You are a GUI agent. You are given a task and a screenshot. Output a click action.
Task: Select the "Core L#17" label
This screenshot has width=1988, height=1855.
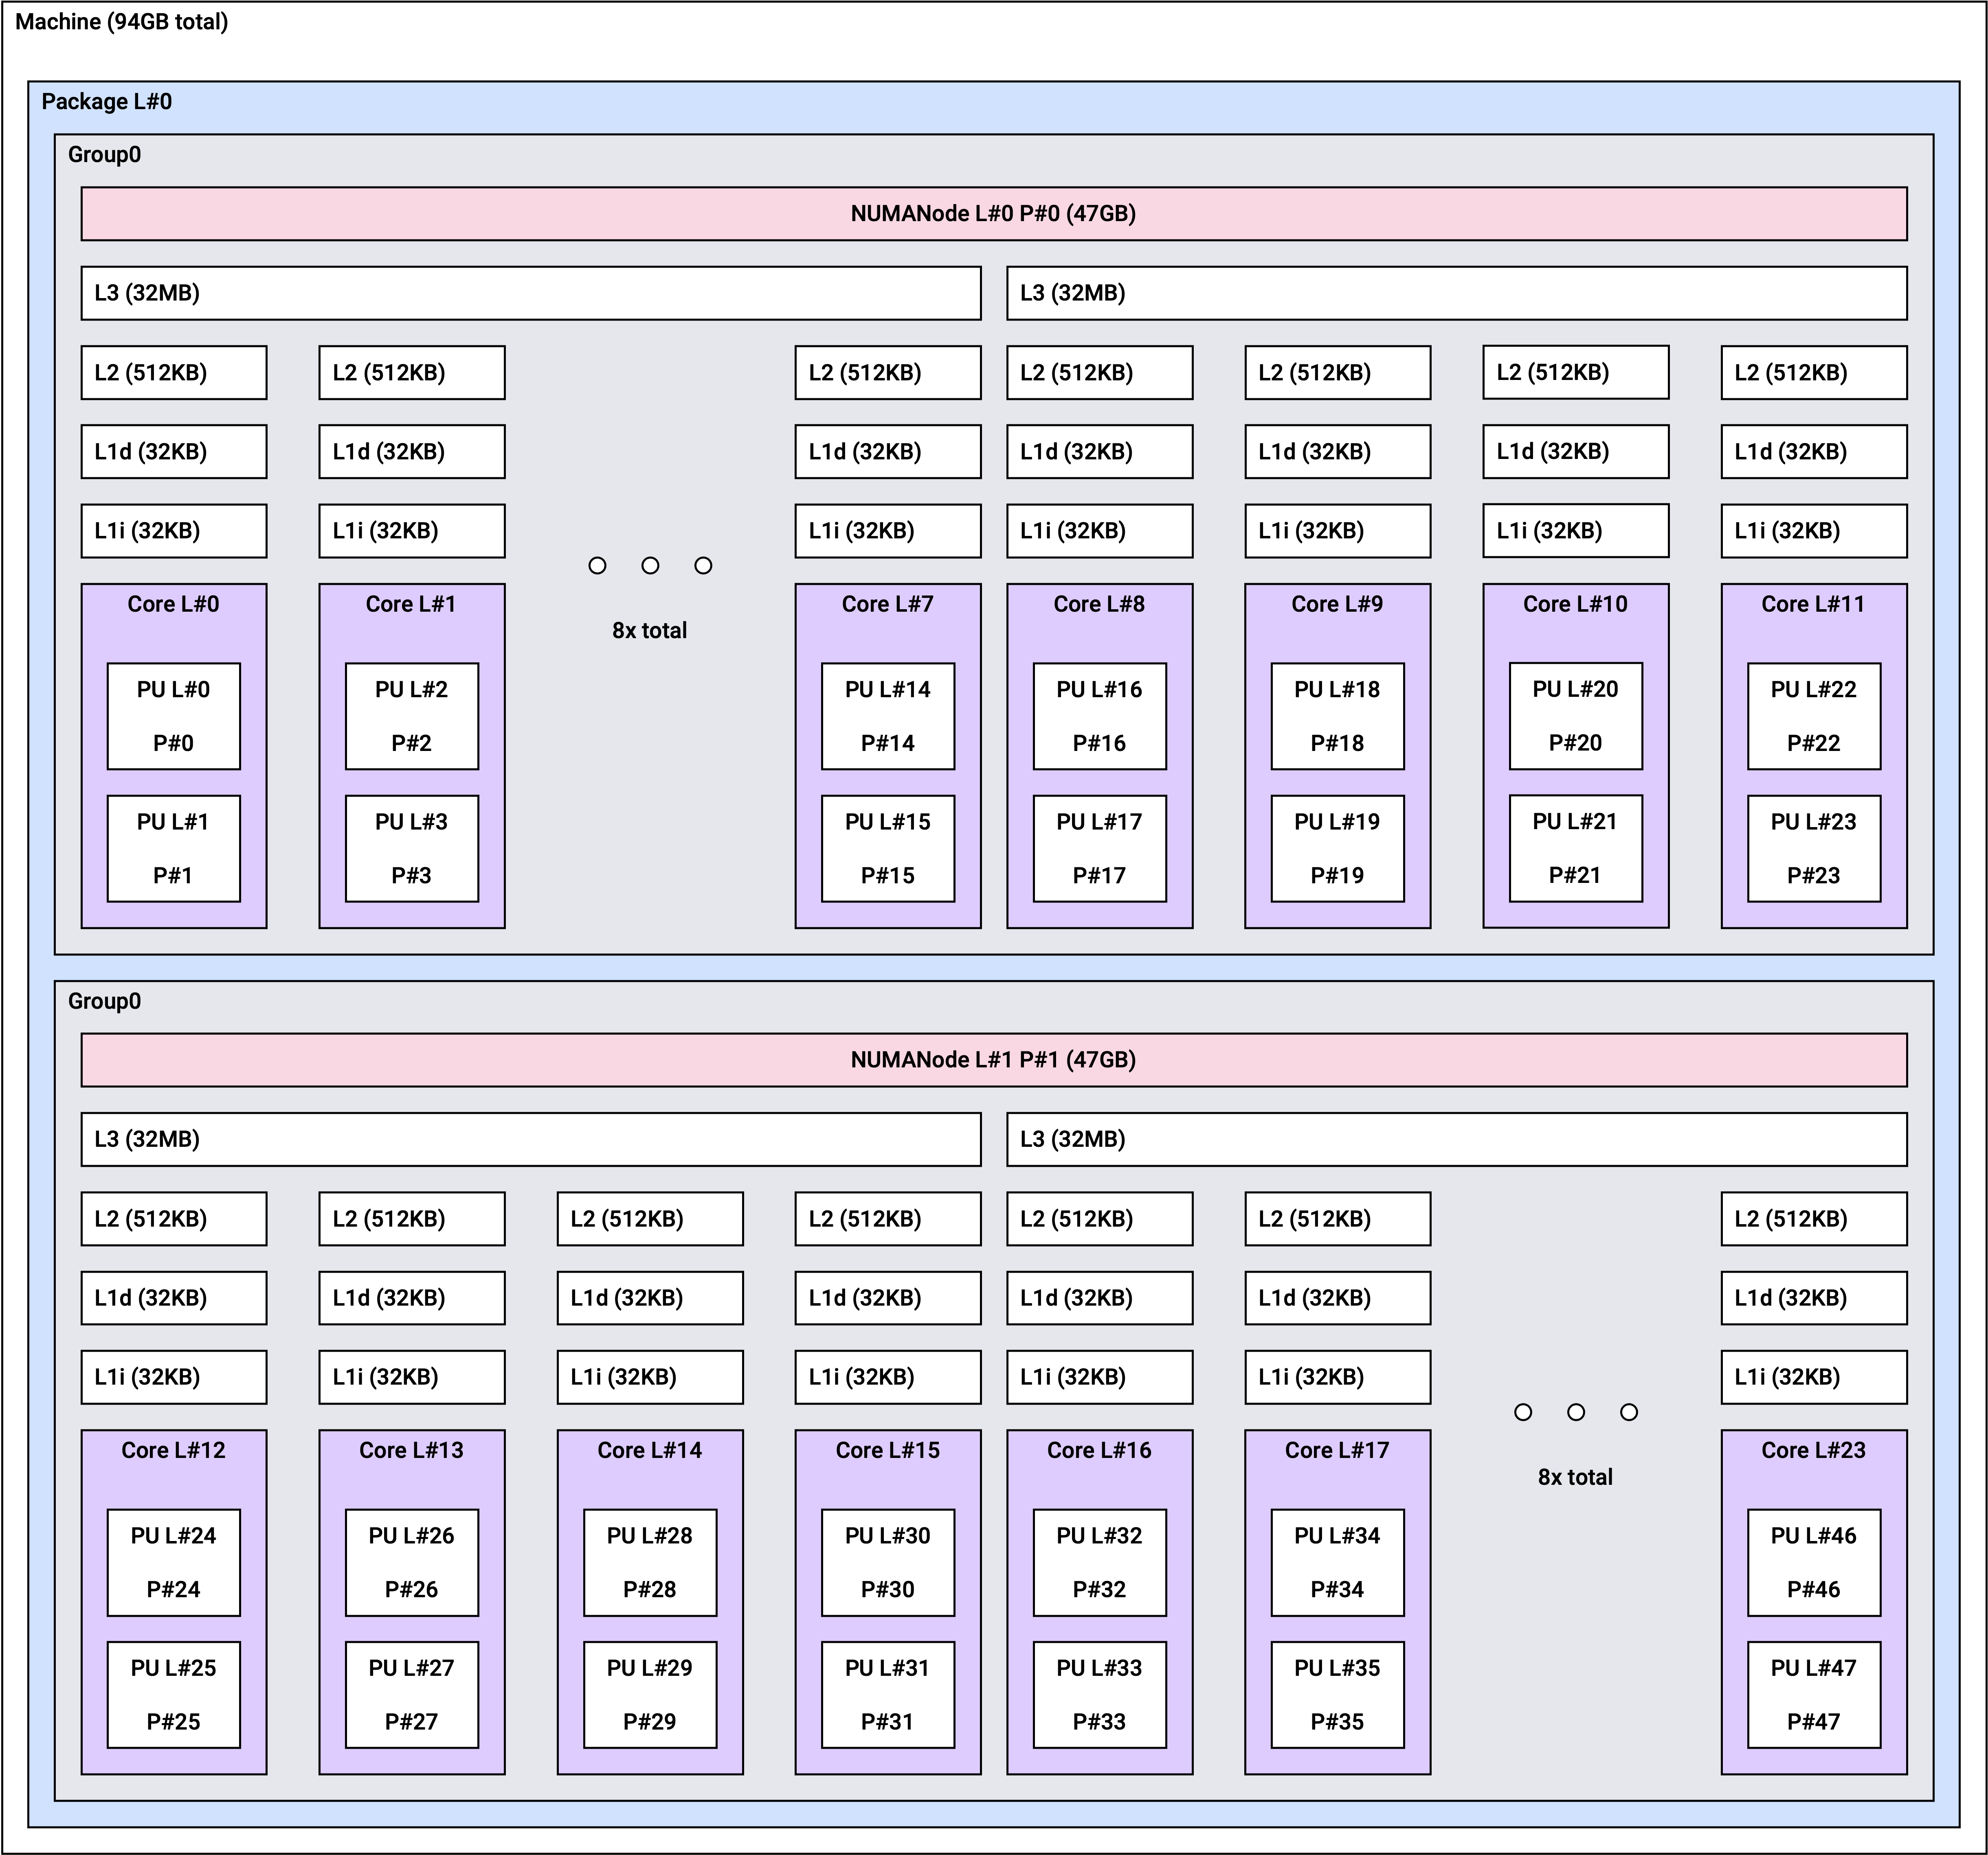point(1337,1450)
